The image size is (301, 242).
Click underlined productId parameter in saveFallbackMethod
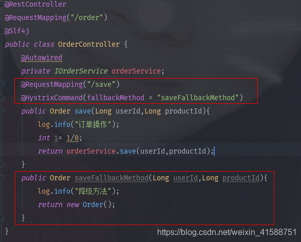pos(241,178)
